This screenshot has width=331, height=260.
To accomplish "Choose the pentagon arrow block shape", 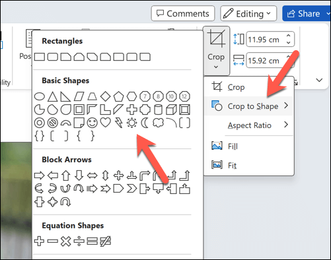I will [x=118, y=189].
